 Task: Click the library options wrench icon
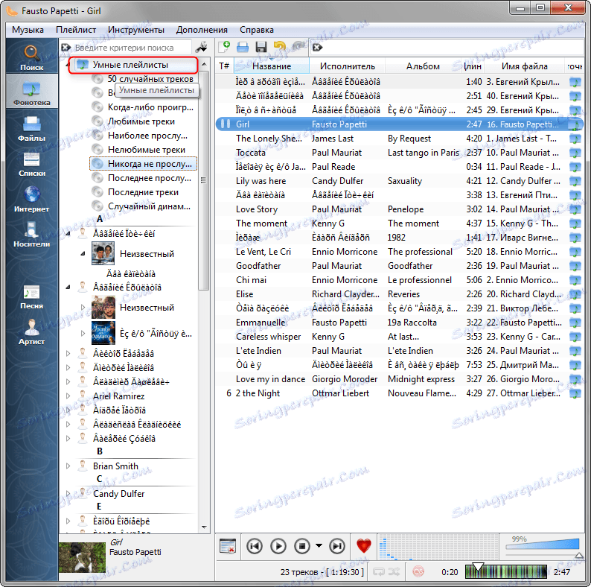201,48
